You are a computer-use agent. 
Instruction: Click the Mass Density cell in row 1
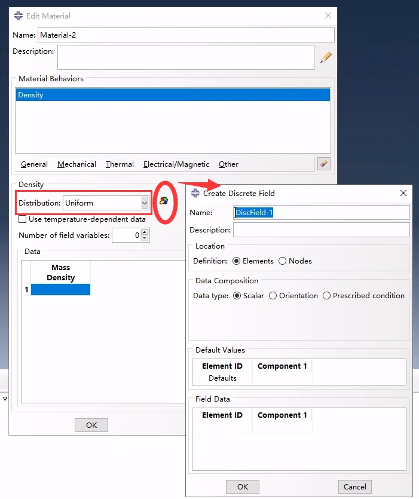tap(60, 290)
